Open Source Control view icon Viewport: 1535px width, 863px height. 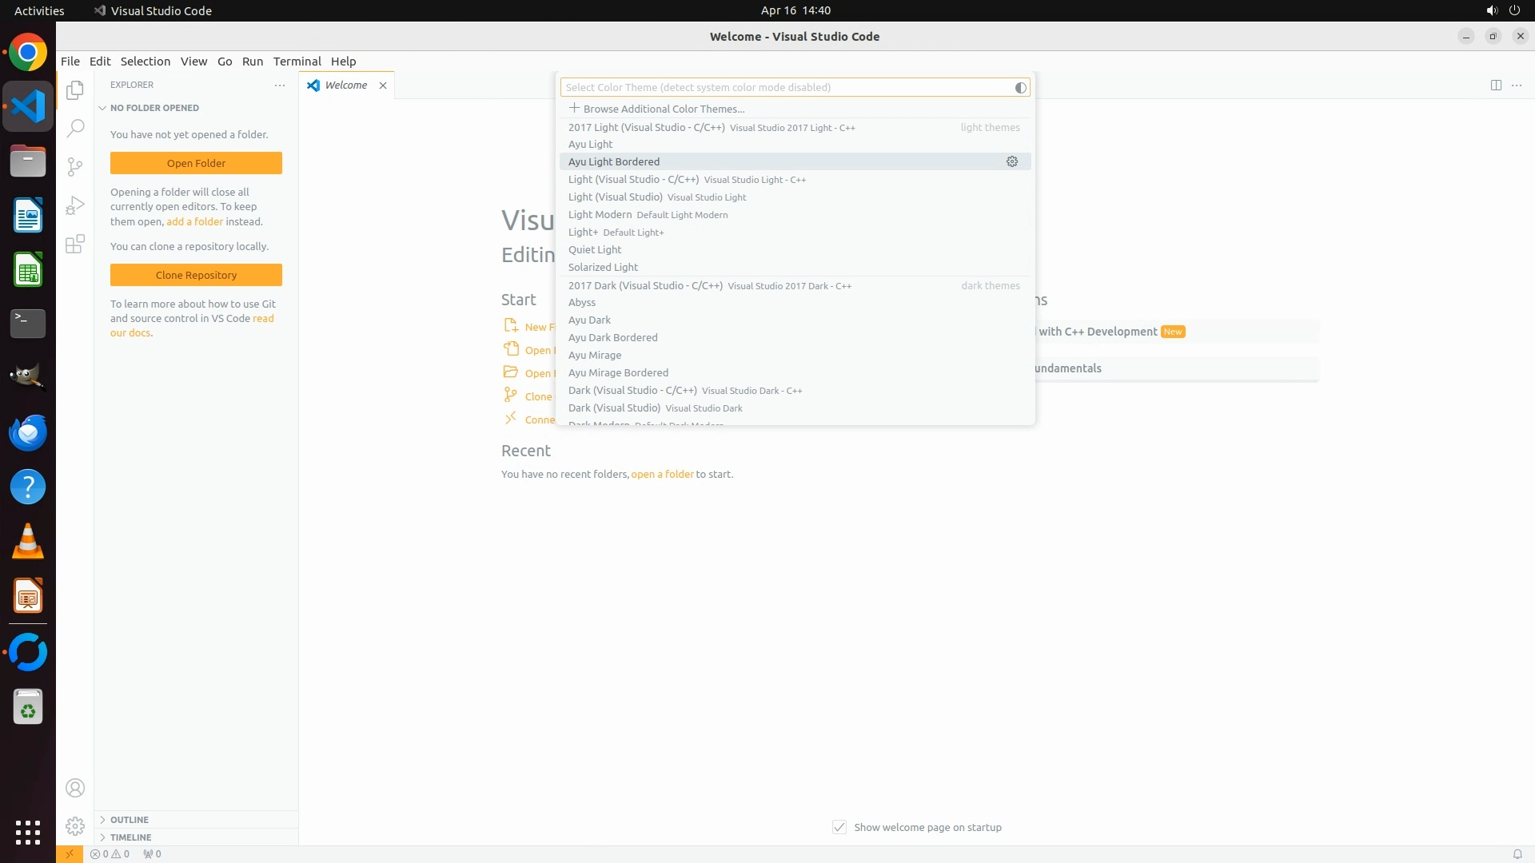point(75,166)
